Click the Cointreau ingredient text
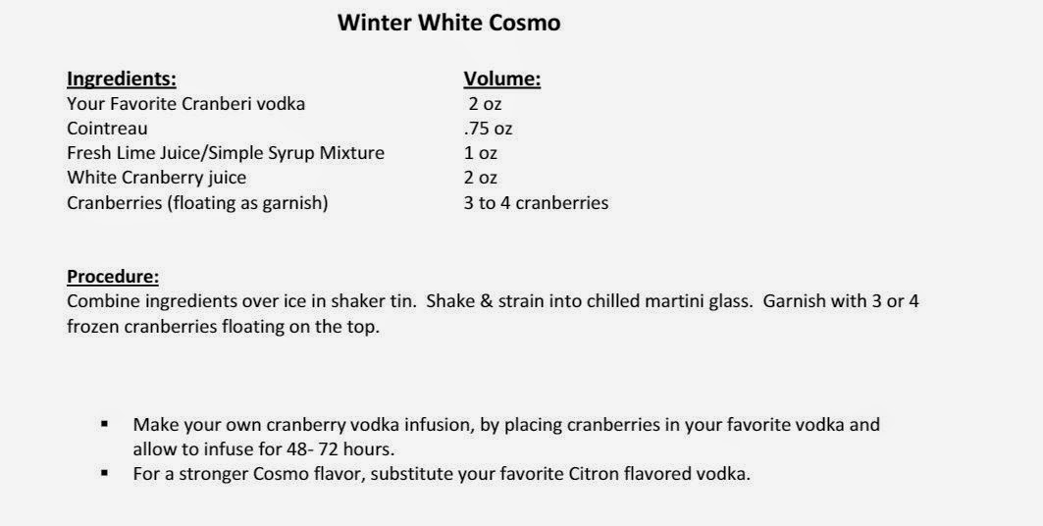The height and width of the screenshot is (526, 1043). pos(107,129)
